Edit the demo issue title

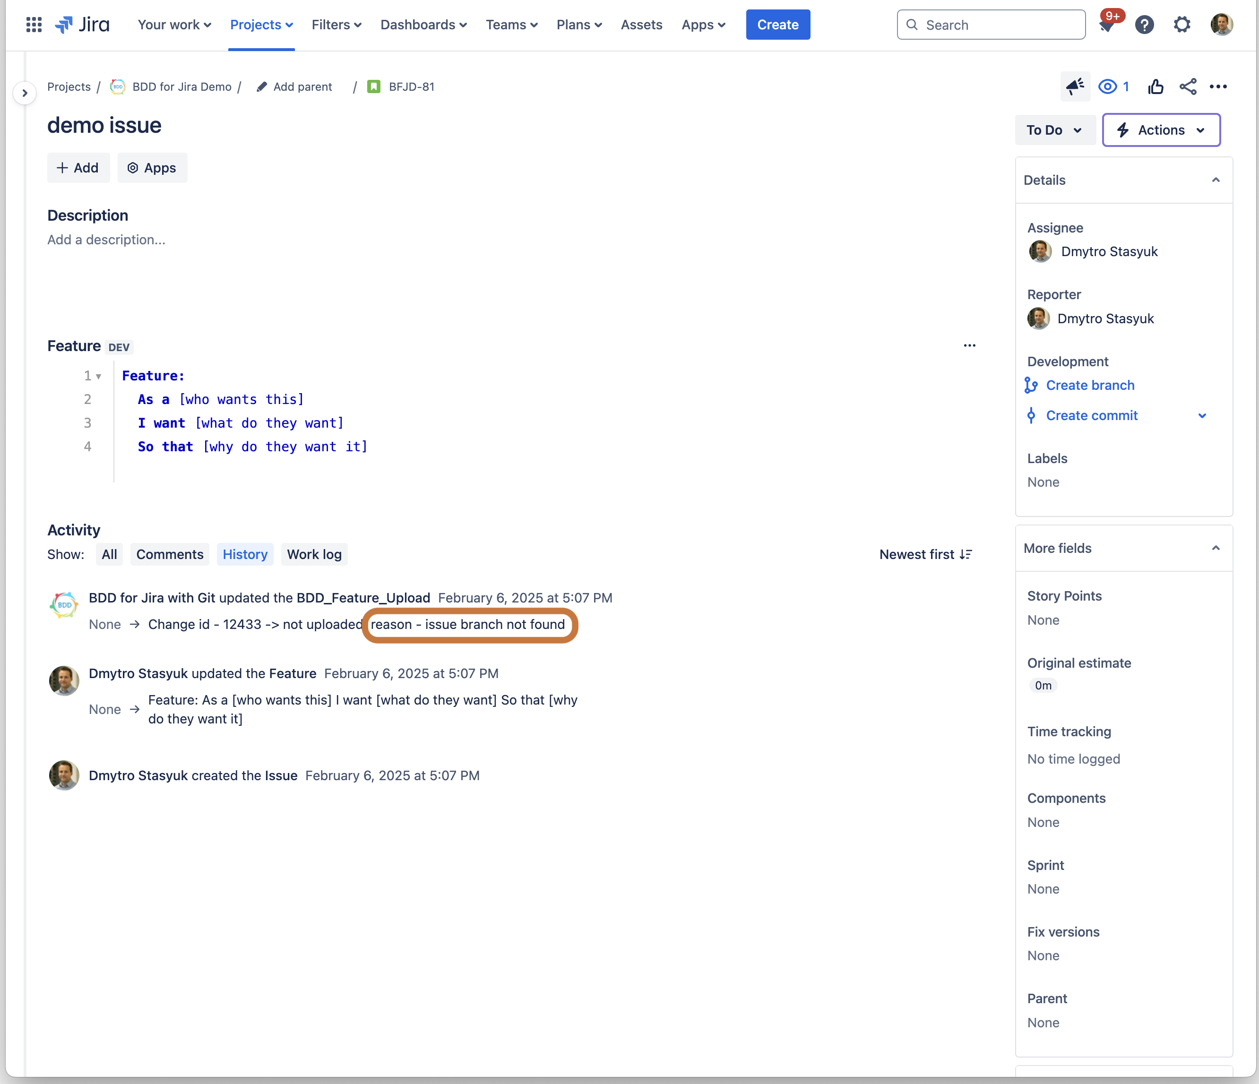[104, 125]
